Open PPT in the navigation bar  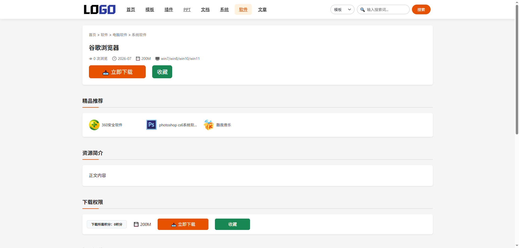point(187,9)
